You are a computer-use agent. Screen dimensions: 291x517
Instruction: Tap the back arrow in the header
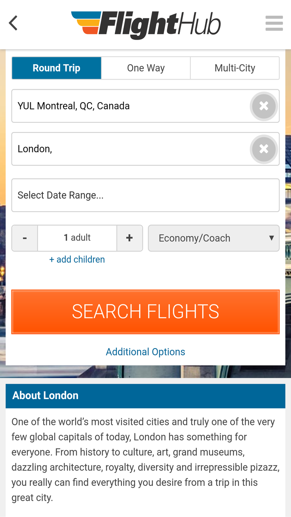[13, 23]
